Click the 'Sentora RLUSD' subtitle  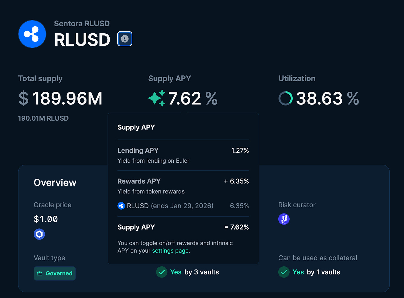point(82,24)
